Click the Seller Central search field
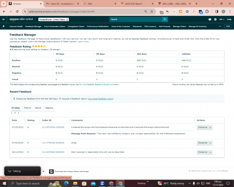This screenshot has width=234, height=187. [136, 19]
